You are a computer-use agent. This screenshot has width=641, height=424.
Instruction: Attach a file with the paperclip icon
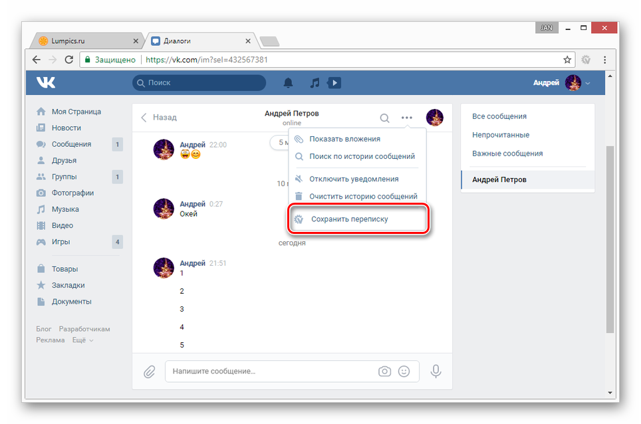click(150, 371)
